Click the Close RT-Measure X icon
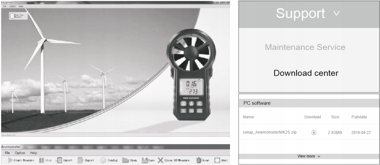The image size is (380, 165). pyautogui.click(x=160, y=160)
